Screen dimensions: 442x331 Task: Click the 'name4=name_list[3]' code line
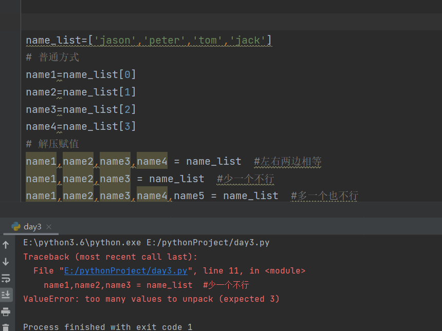pos(81,127)
